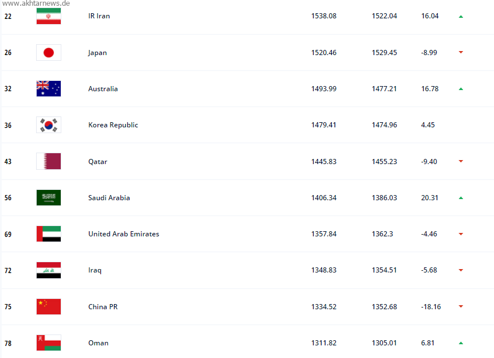The image size is (494, 358).
Task: Open the Korea Republic team link
Action: coord(113,125)
